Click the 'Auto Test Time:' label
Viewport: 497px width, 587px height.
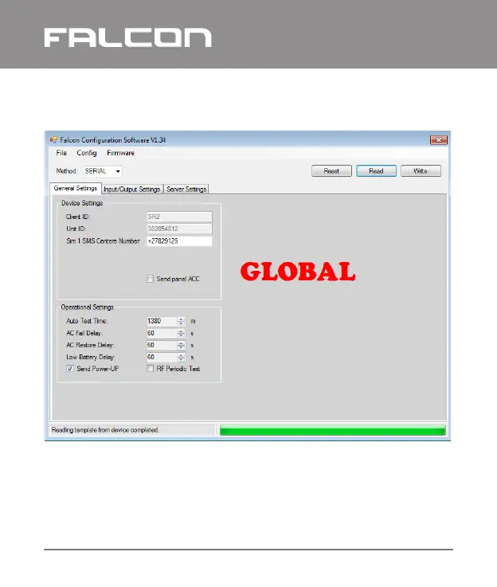[x=87, y=321]
